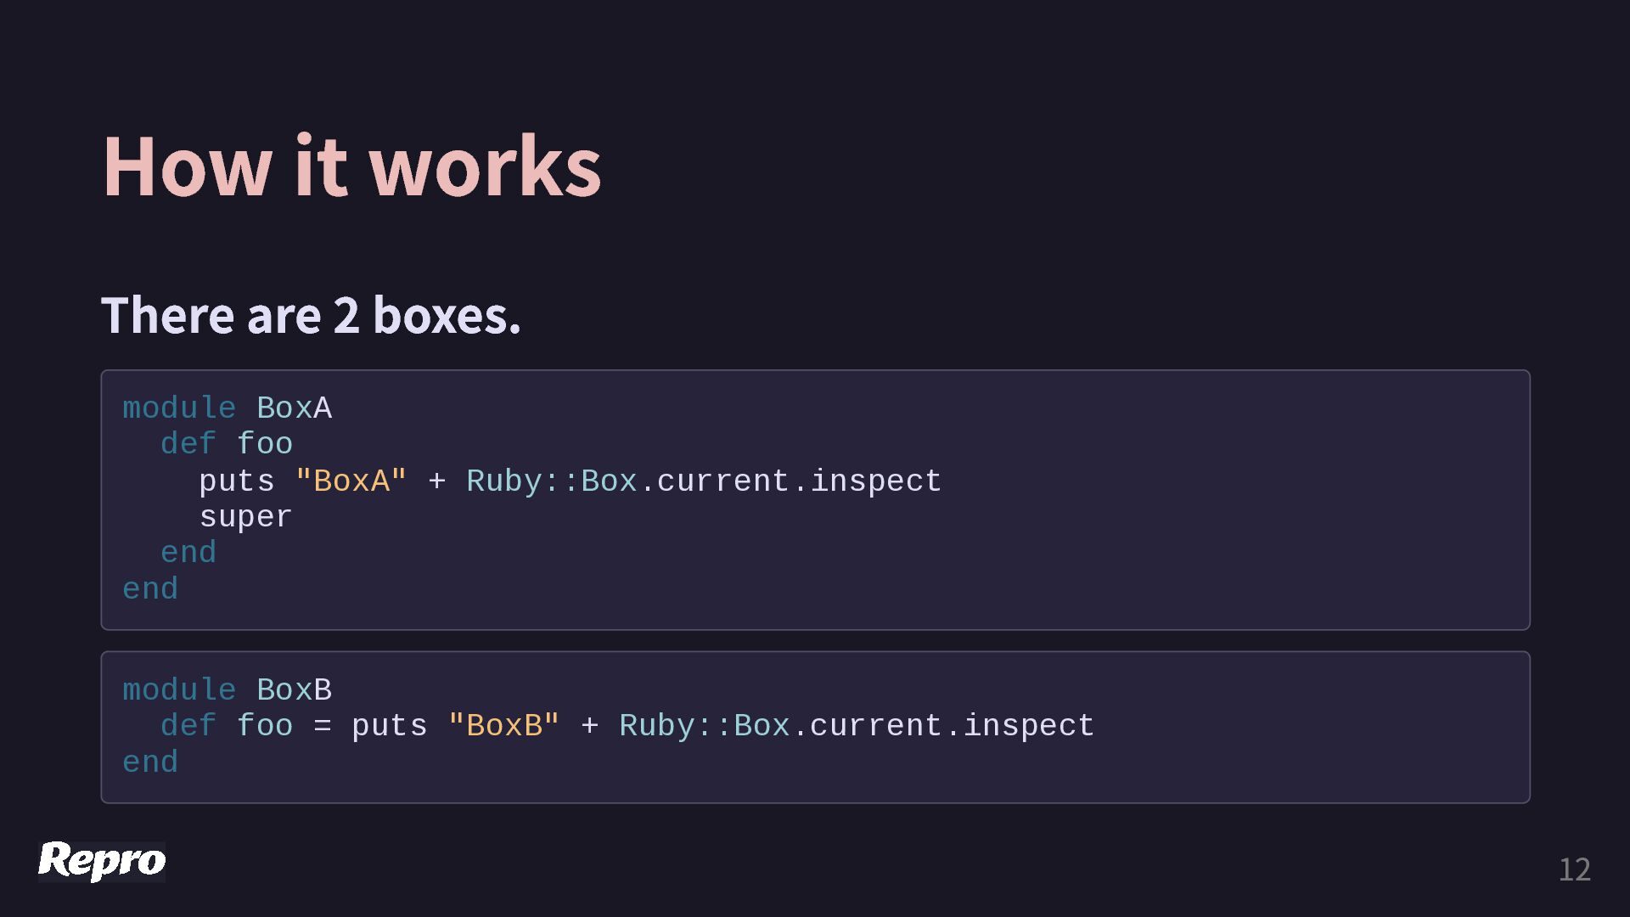This screenshot has height=917, width=1630.
Task: Click the BoxA module name
Action: coord(294,408)
